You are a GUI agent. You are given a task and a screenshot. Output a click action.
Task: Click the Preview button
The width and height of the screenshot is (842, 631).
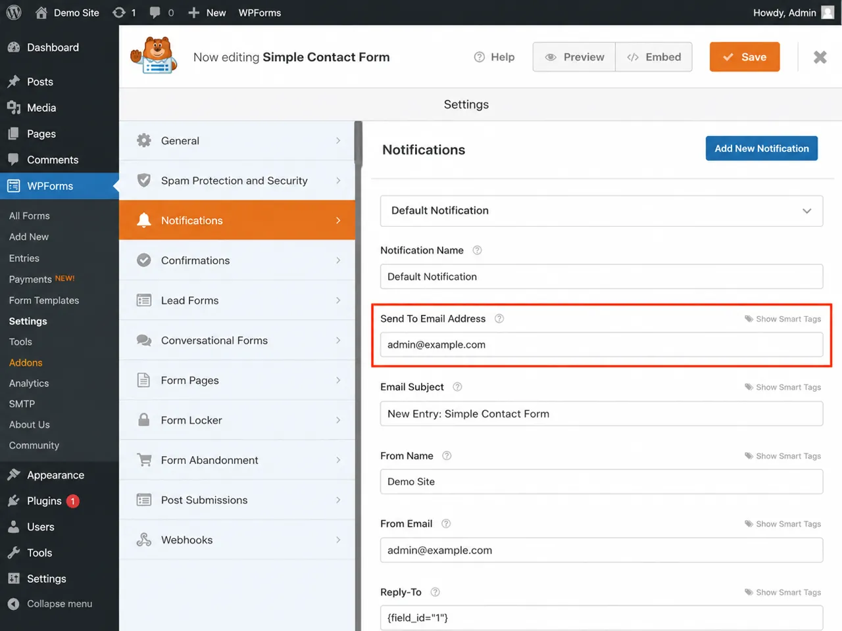[x=574, y=57]
